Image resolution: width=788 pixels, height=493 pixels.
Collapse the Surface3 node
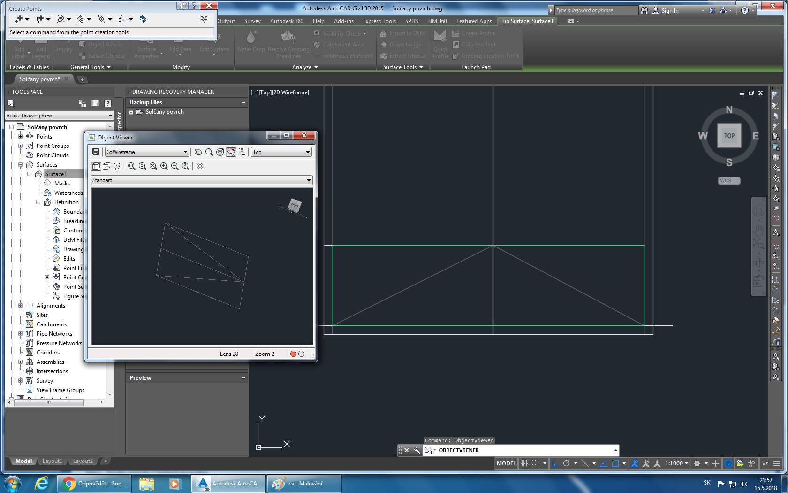tap(30, 174)
